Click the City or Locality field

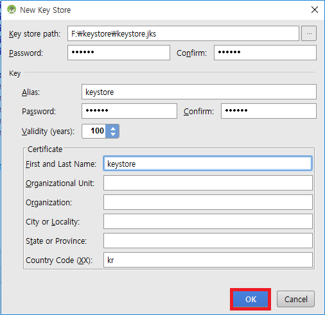click(208, 221)
